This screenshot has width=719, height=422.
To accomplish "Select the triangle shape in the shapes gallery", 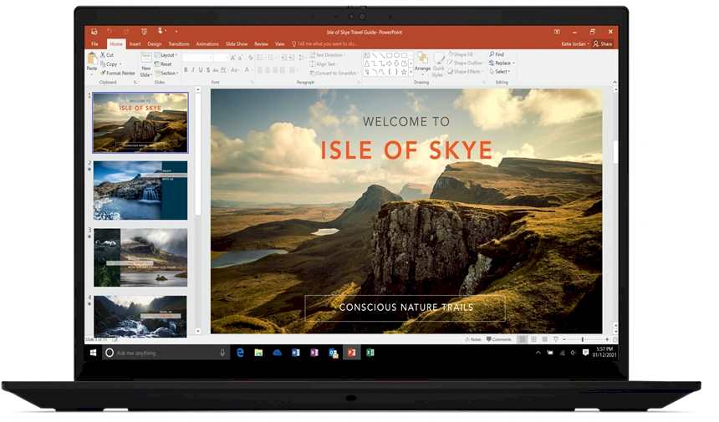I will tap(367, 64).
